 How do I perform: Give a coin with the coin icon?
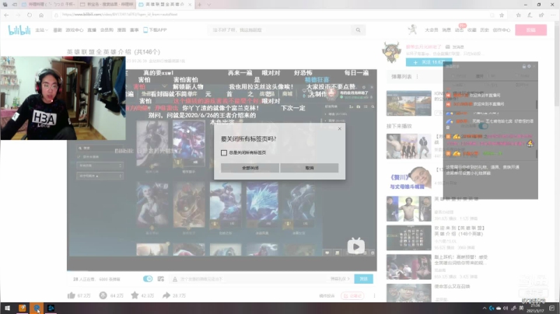103,295
